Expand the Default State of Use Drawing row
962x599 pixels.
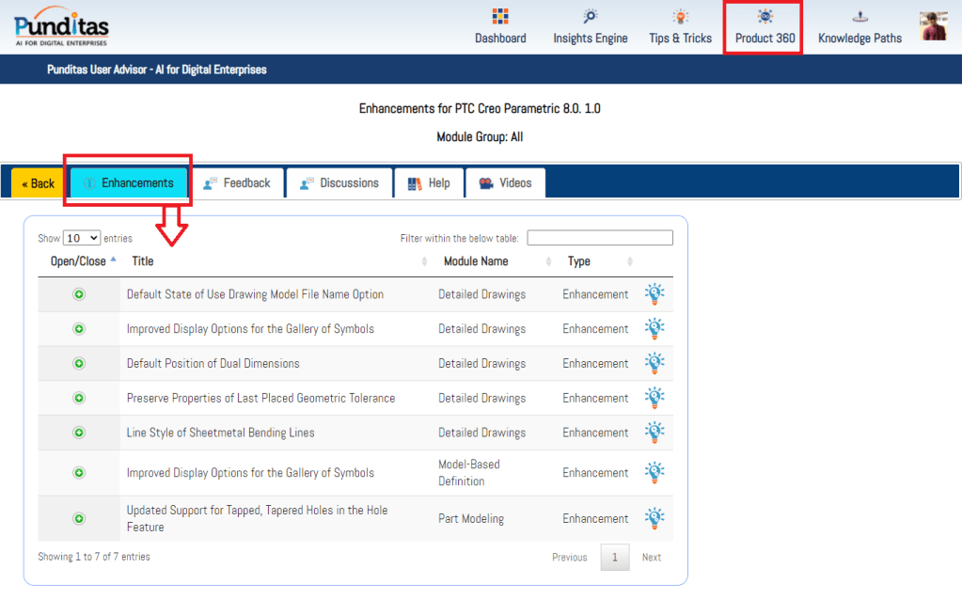pos(79,294)
